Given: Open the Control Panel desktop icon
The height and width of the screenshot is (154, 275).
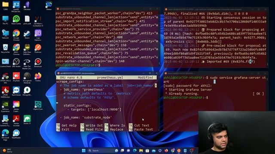Looking at the screenshot, I should 5,63.
